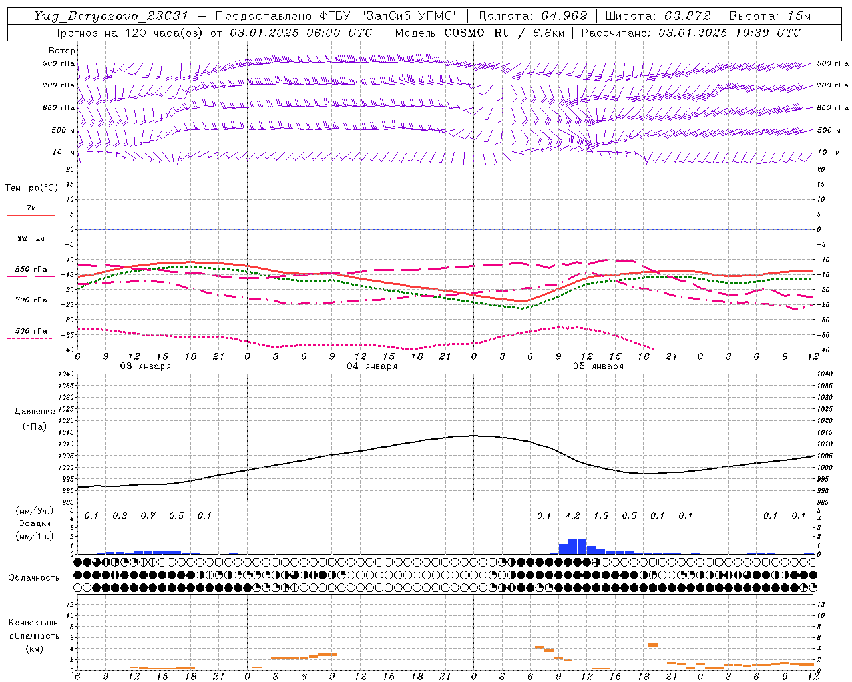Click the 2м temperature legend entry
852x682 pixels.
point(31,208)
